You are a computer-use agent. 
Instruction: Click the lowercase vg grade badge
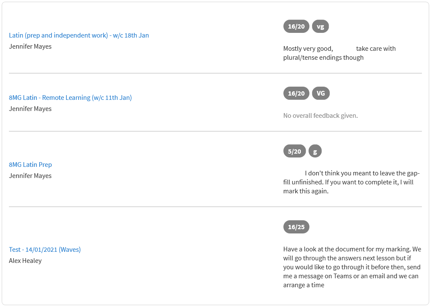click(320, 26)
